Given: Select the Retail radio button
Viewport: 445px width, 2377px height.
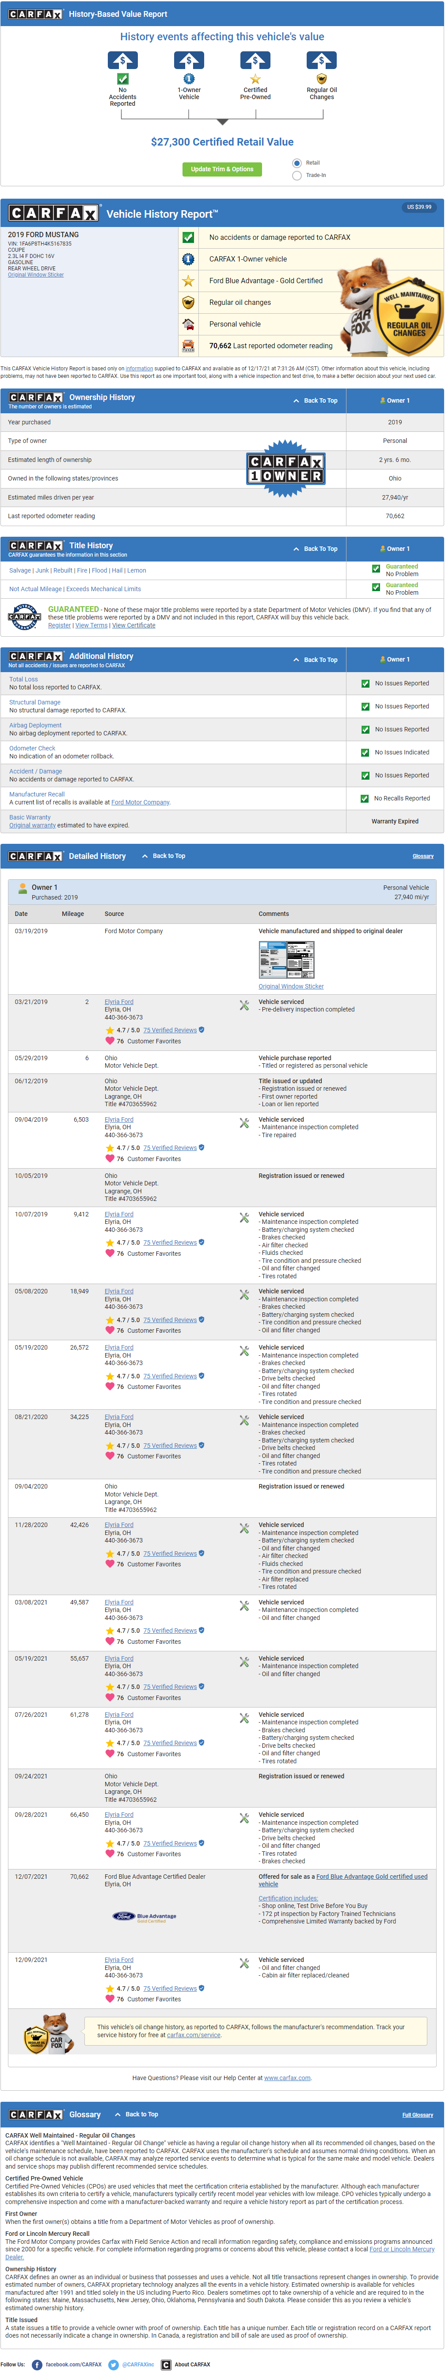Looking at the screenshot, I should [x=297, y=163].
